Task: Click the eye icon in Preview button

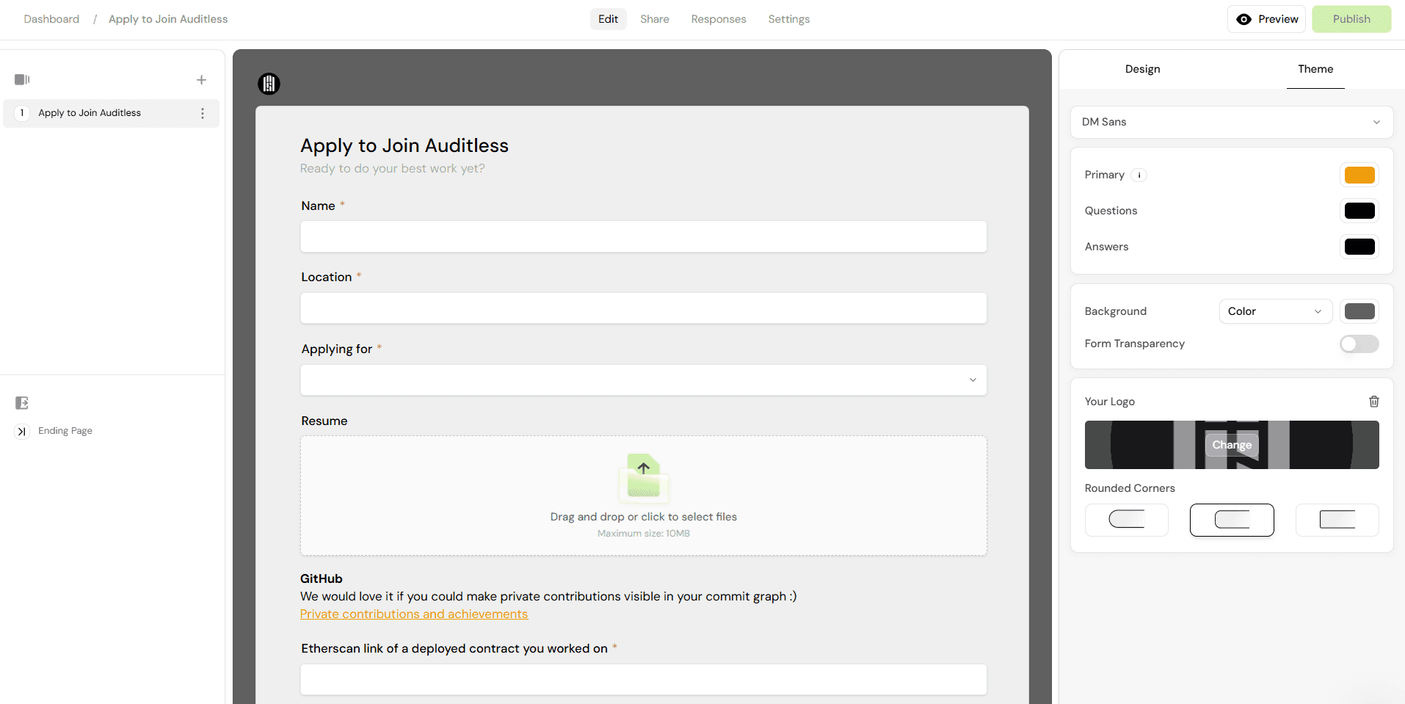Action: [1244, 19]
